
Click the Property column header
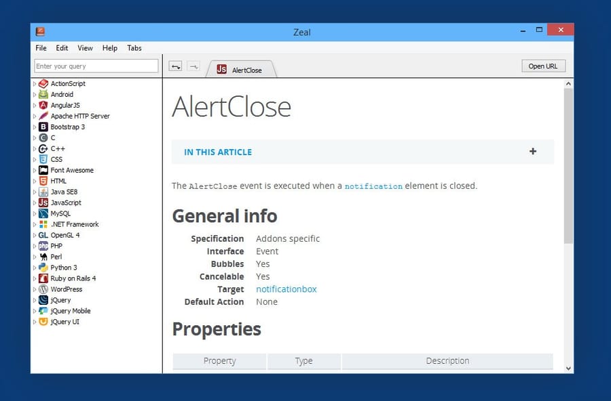pyautogui.click(x=219, y=361)
